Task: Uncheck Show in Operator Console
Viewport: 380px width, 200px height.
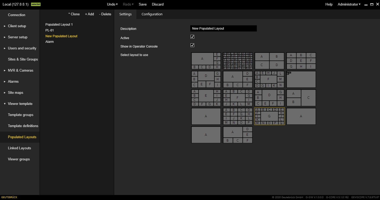Action: tap(192, 45)
